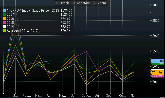Click the white 2014 legend swatch
This screenshot has height=98, width=165.
pyautogui.click(x=4, y=26)
